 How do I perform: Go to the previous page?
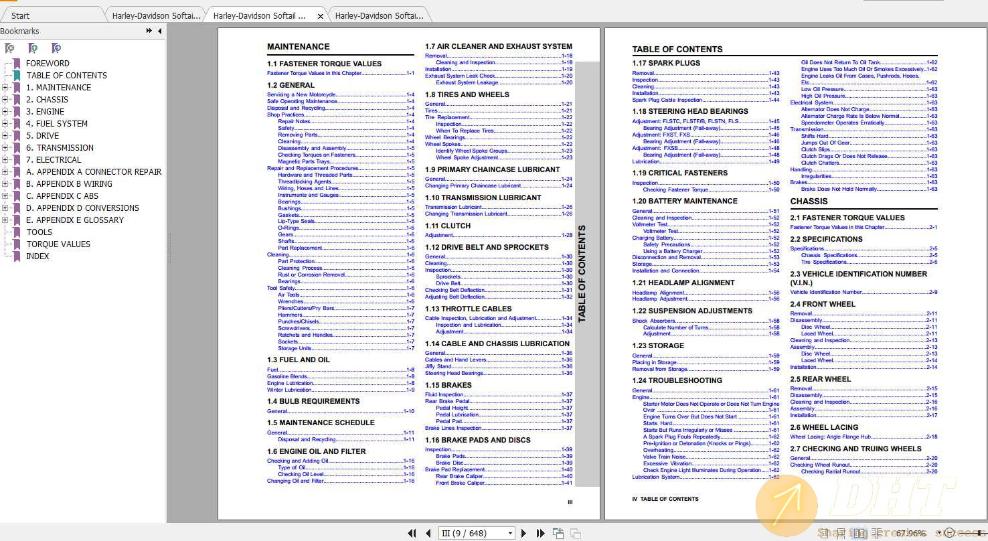pyautogui.click(x=428, y=534)
